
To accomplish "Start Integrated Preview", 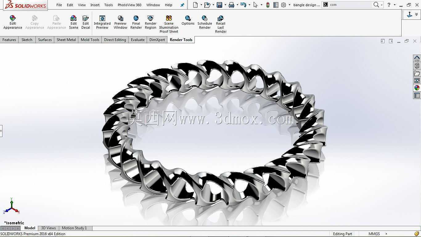I will click(x=102, y=22).
